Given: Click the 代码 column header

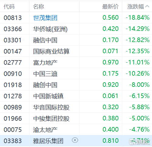Looking at the screenshot, I should (x=9, y=7).
